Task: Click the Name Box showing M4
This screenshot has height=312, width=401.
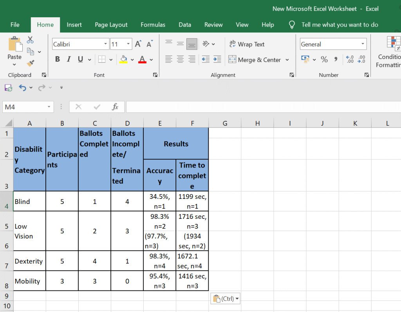Action: pyautogui.click(x=24, y=107)
